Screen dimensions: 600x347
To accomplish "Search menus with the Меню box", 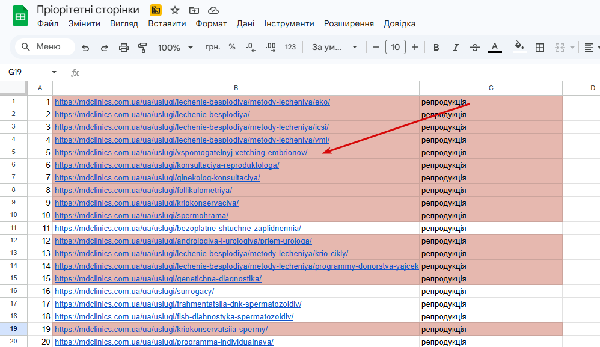I will click(45, 47).
